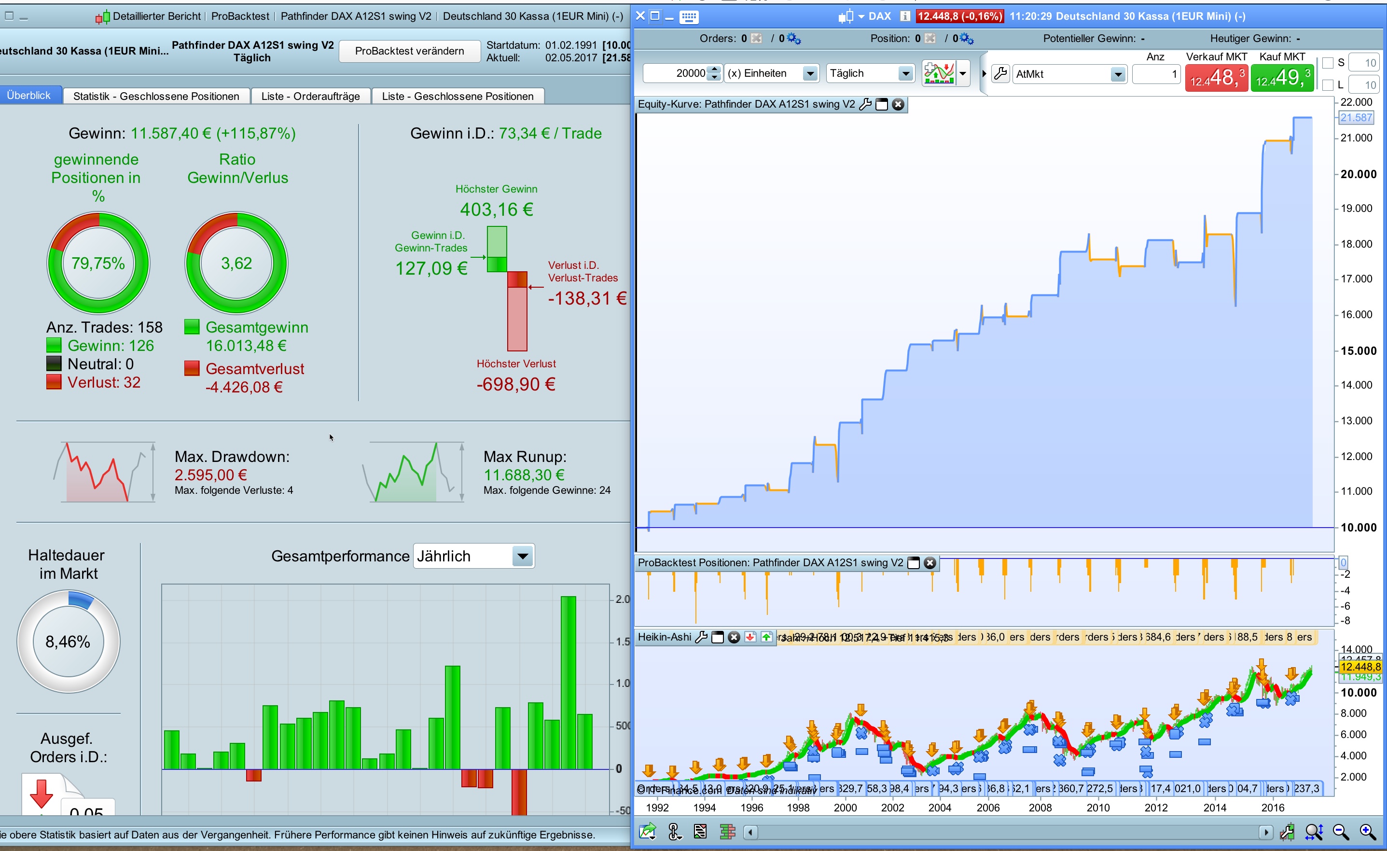Switch to Statistik - Geschlossene Positionen tab
Image resolution: width=1387 pixels, height=851 pixels.
(156, 97)
